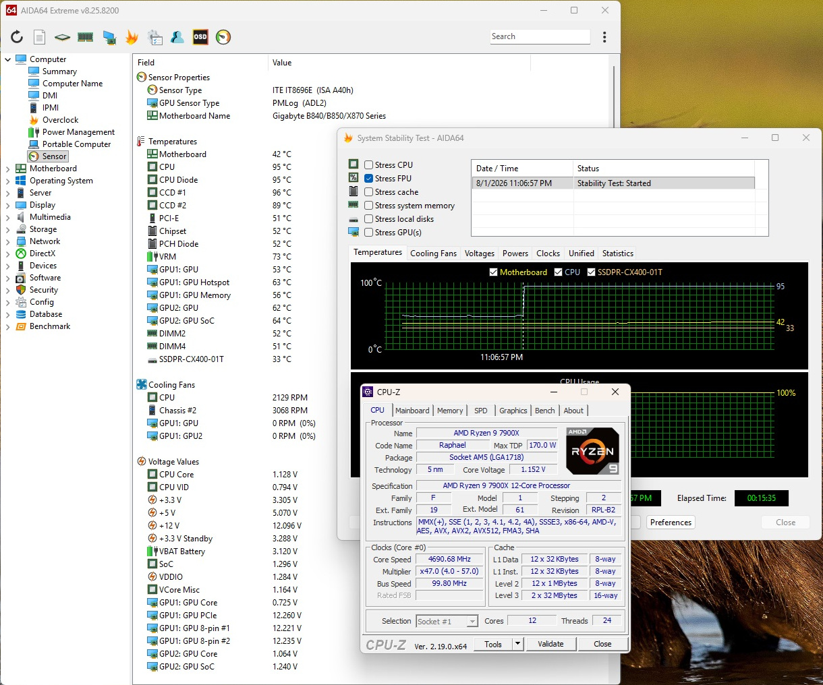Click the Sensor Properties icon

pos(142,78)
